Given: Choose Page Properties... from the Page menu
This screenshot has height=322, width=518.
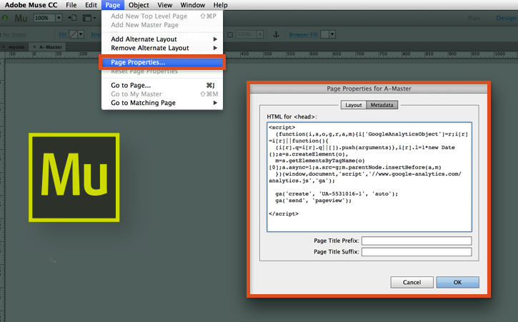Looking at the screenshot, I should [x=162, y=62].
